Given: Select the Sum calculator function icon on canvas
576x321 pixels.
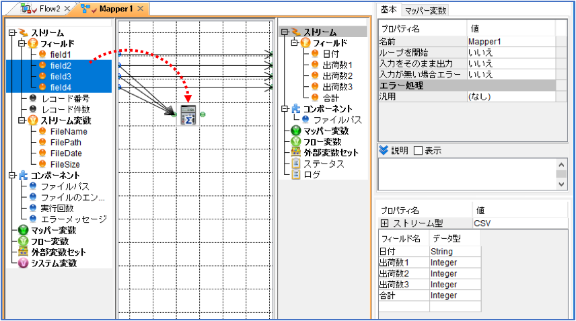Looking at the screenshot, I should (x=188, y=114).
